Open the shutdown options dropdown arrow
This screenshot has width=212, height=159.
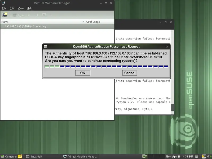[x=51, y=15]
